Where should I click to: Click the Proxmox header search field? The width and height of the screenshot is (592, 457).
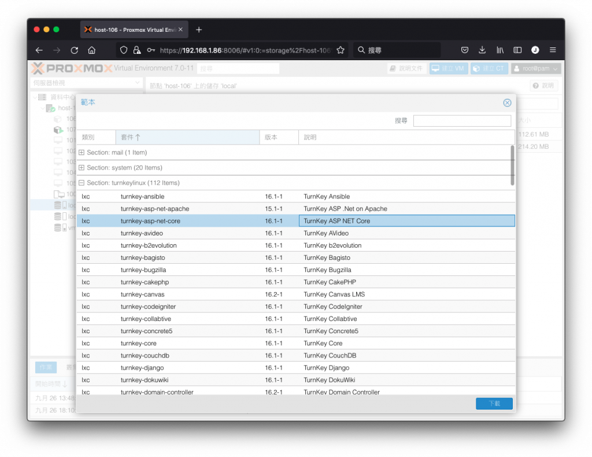[x=238, y=68]
